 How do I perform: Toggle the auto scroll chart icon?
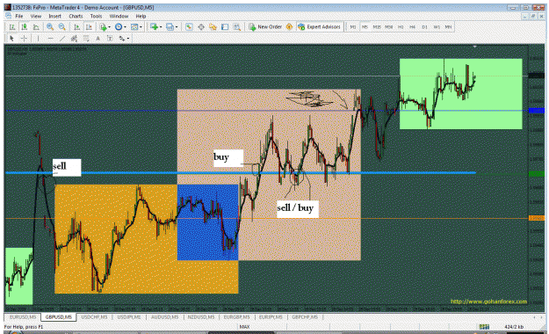(77, 27)
